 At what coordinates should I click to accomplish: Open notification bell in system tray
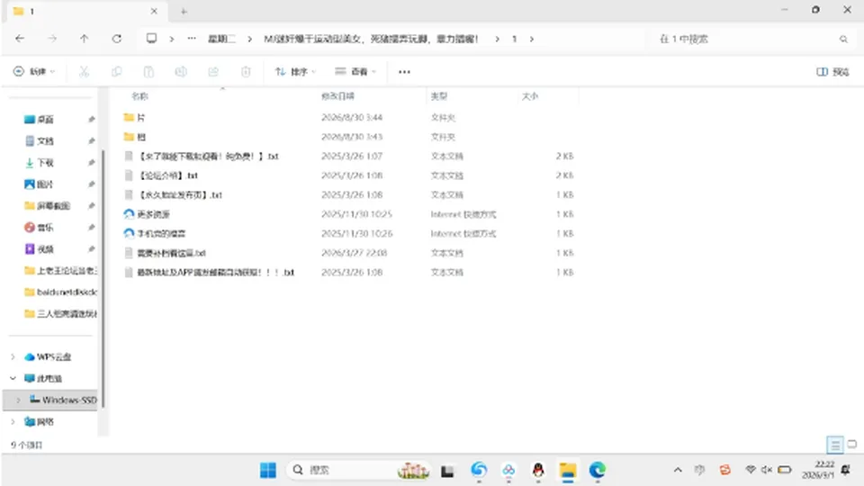click(846, 470)
